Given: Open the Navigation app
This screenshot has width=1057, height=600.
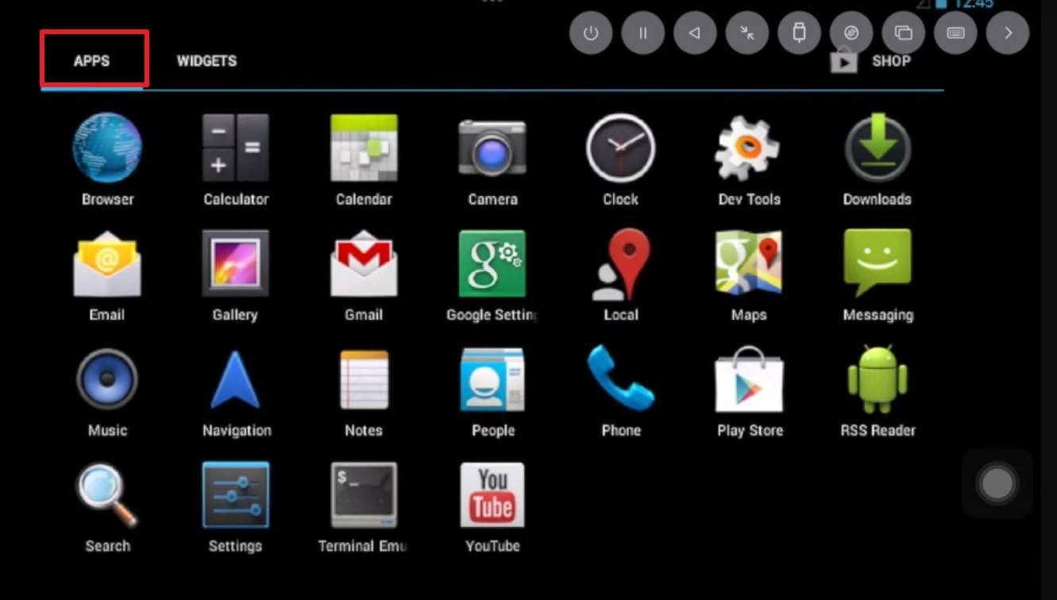Looking at the screenshot, I should (236, 380).
